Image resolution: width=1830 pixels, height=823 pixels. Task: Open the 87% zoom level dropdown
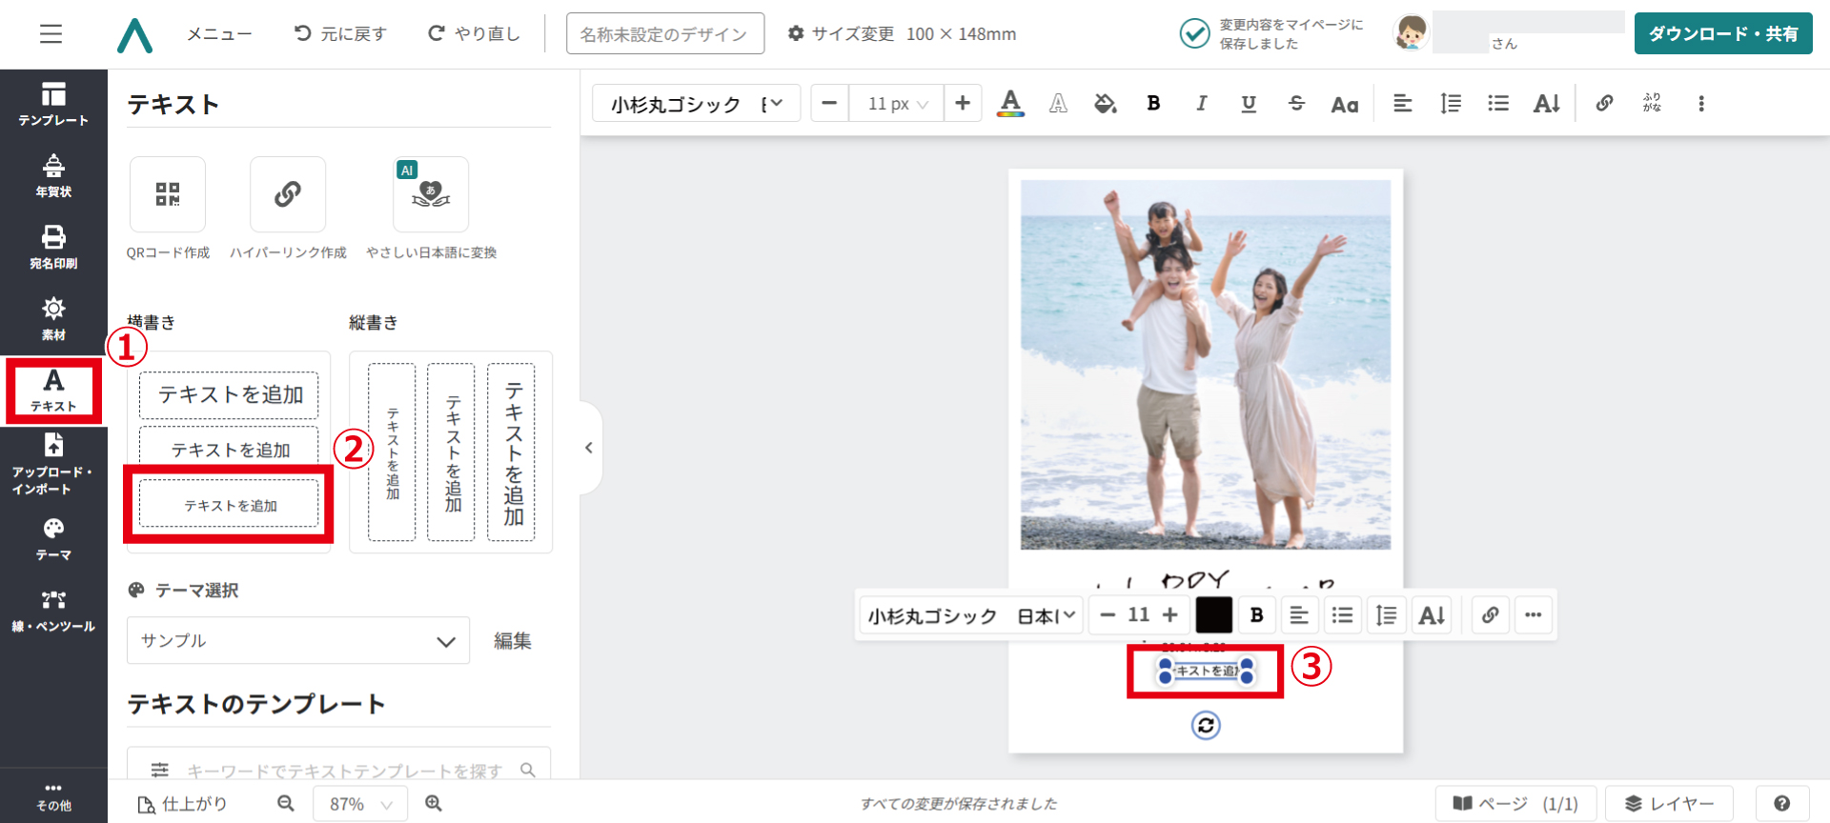[360, 804]
